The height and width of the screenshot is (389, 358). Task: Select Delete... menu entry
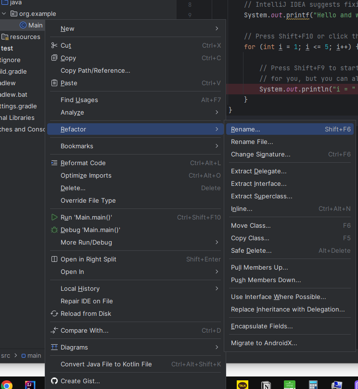pos(135,188)
